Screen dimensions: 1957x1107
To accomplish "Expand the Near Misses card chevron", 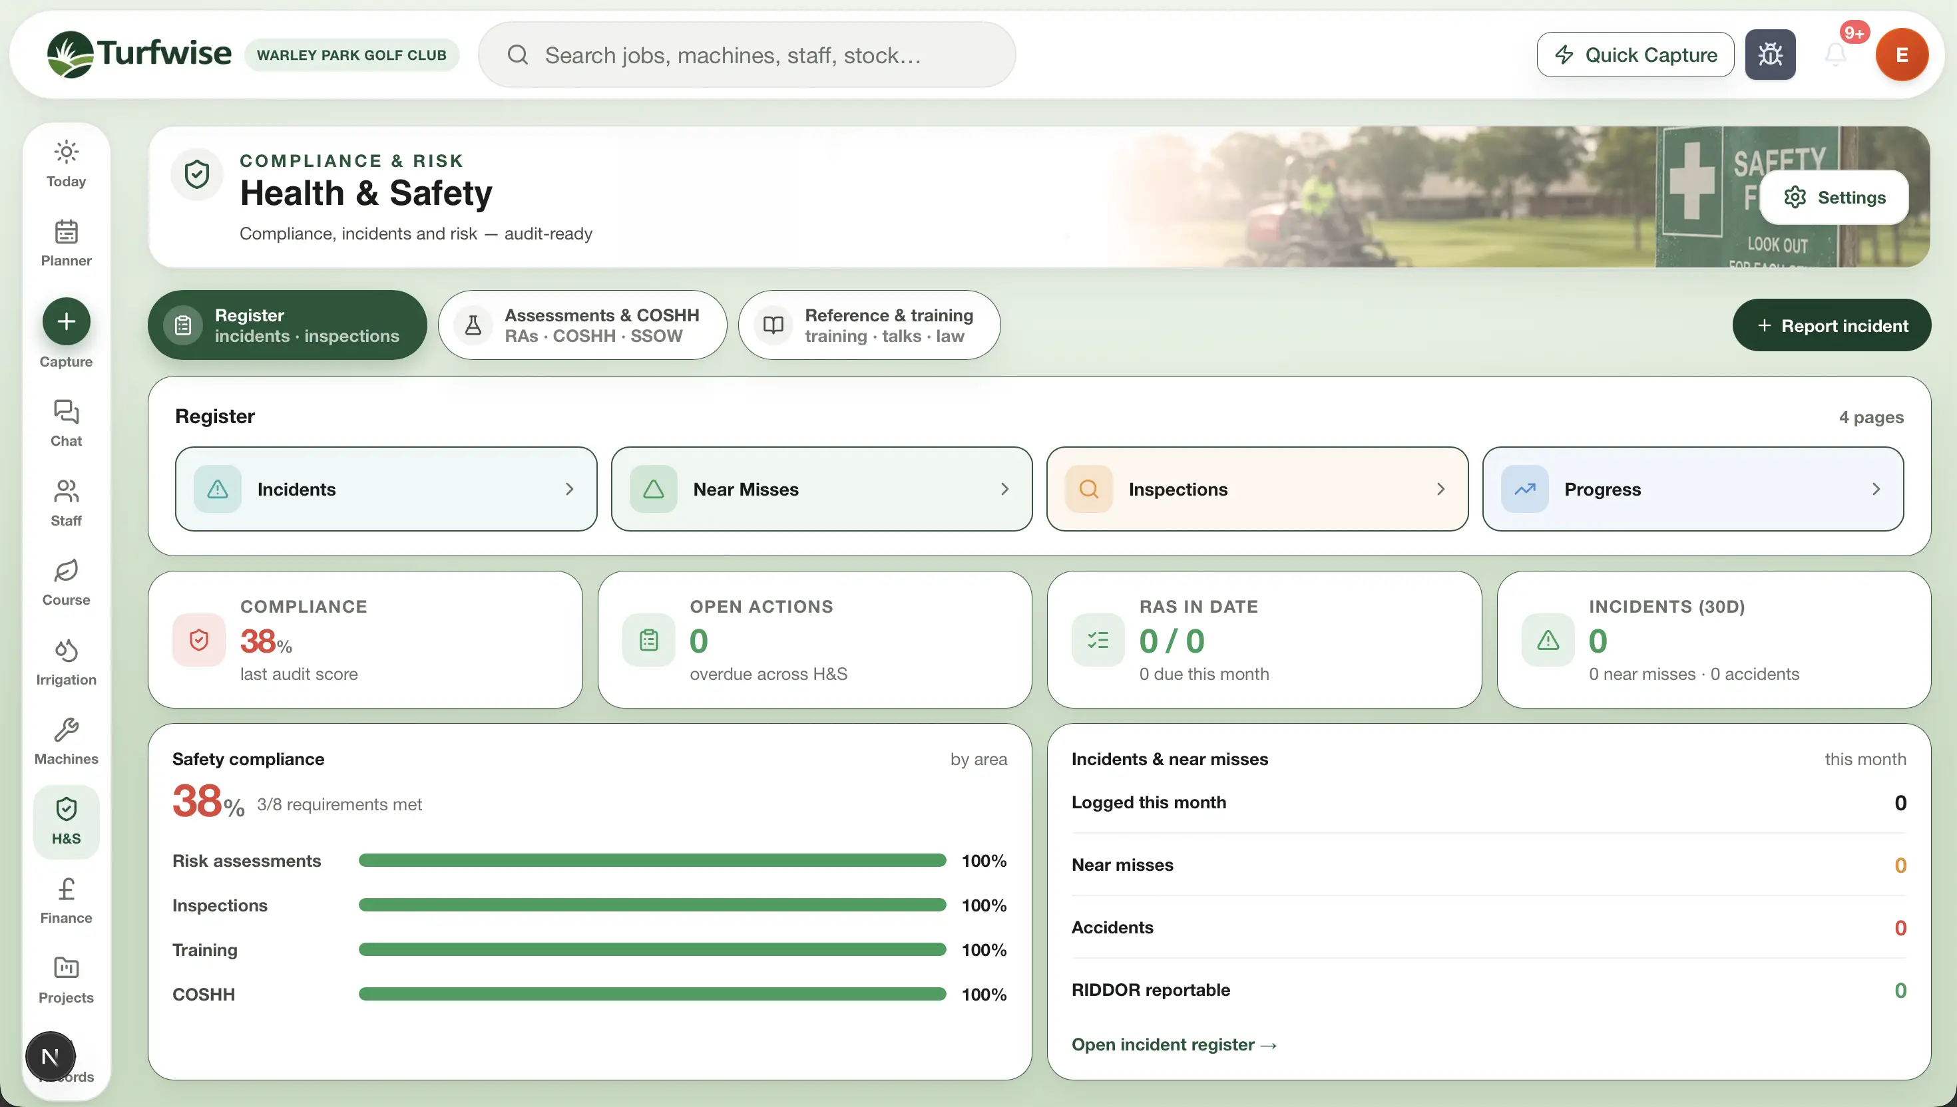I will click(1004, 489).
